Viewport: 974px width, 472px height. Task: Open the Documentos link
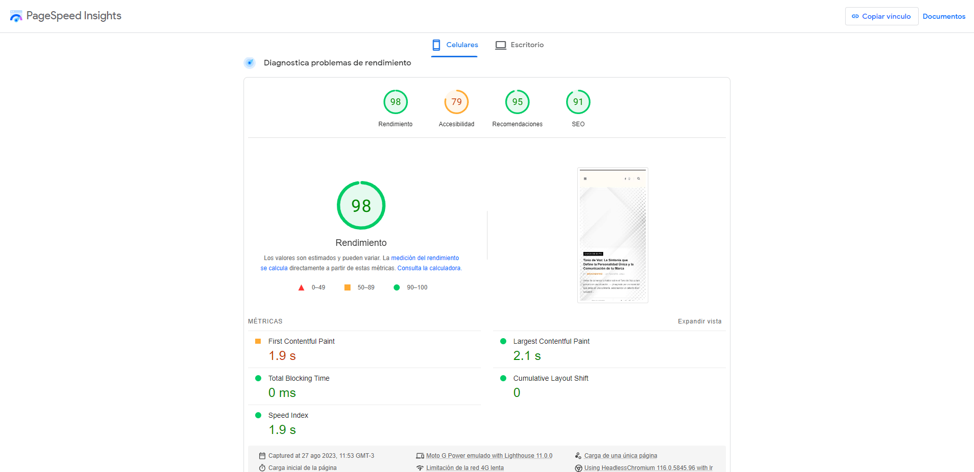944,16
